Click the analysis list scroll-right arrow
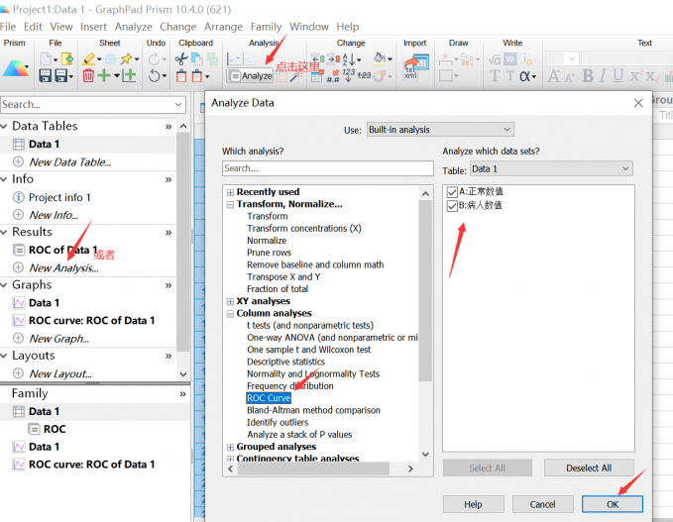The height and width of the screenshot is (522, 673). tap(410, 469)
